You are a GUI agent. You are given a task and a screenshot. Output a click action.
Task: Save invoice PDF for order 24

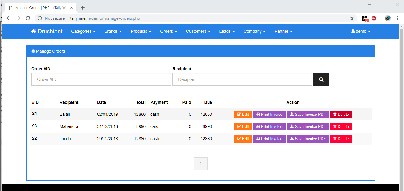pyautogui.click(x=308, y=115)
